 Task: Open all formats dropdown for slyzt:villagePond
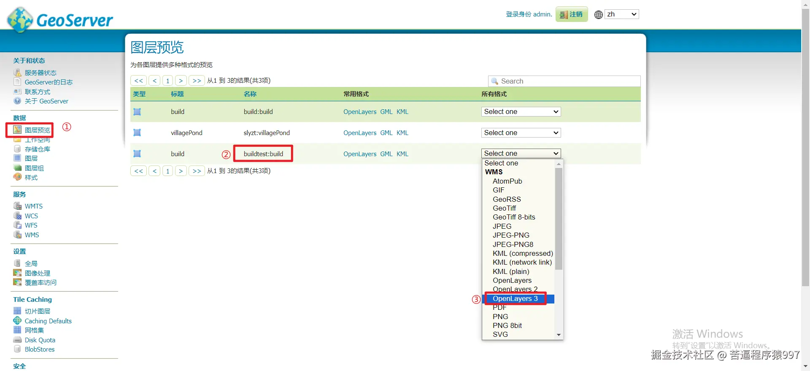coord(521,133)
